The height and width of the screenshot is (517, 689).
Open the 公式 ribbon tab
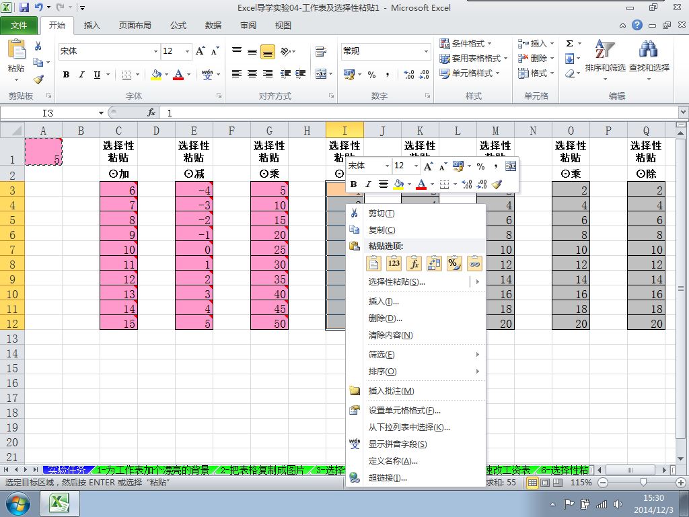pos(178,26)
